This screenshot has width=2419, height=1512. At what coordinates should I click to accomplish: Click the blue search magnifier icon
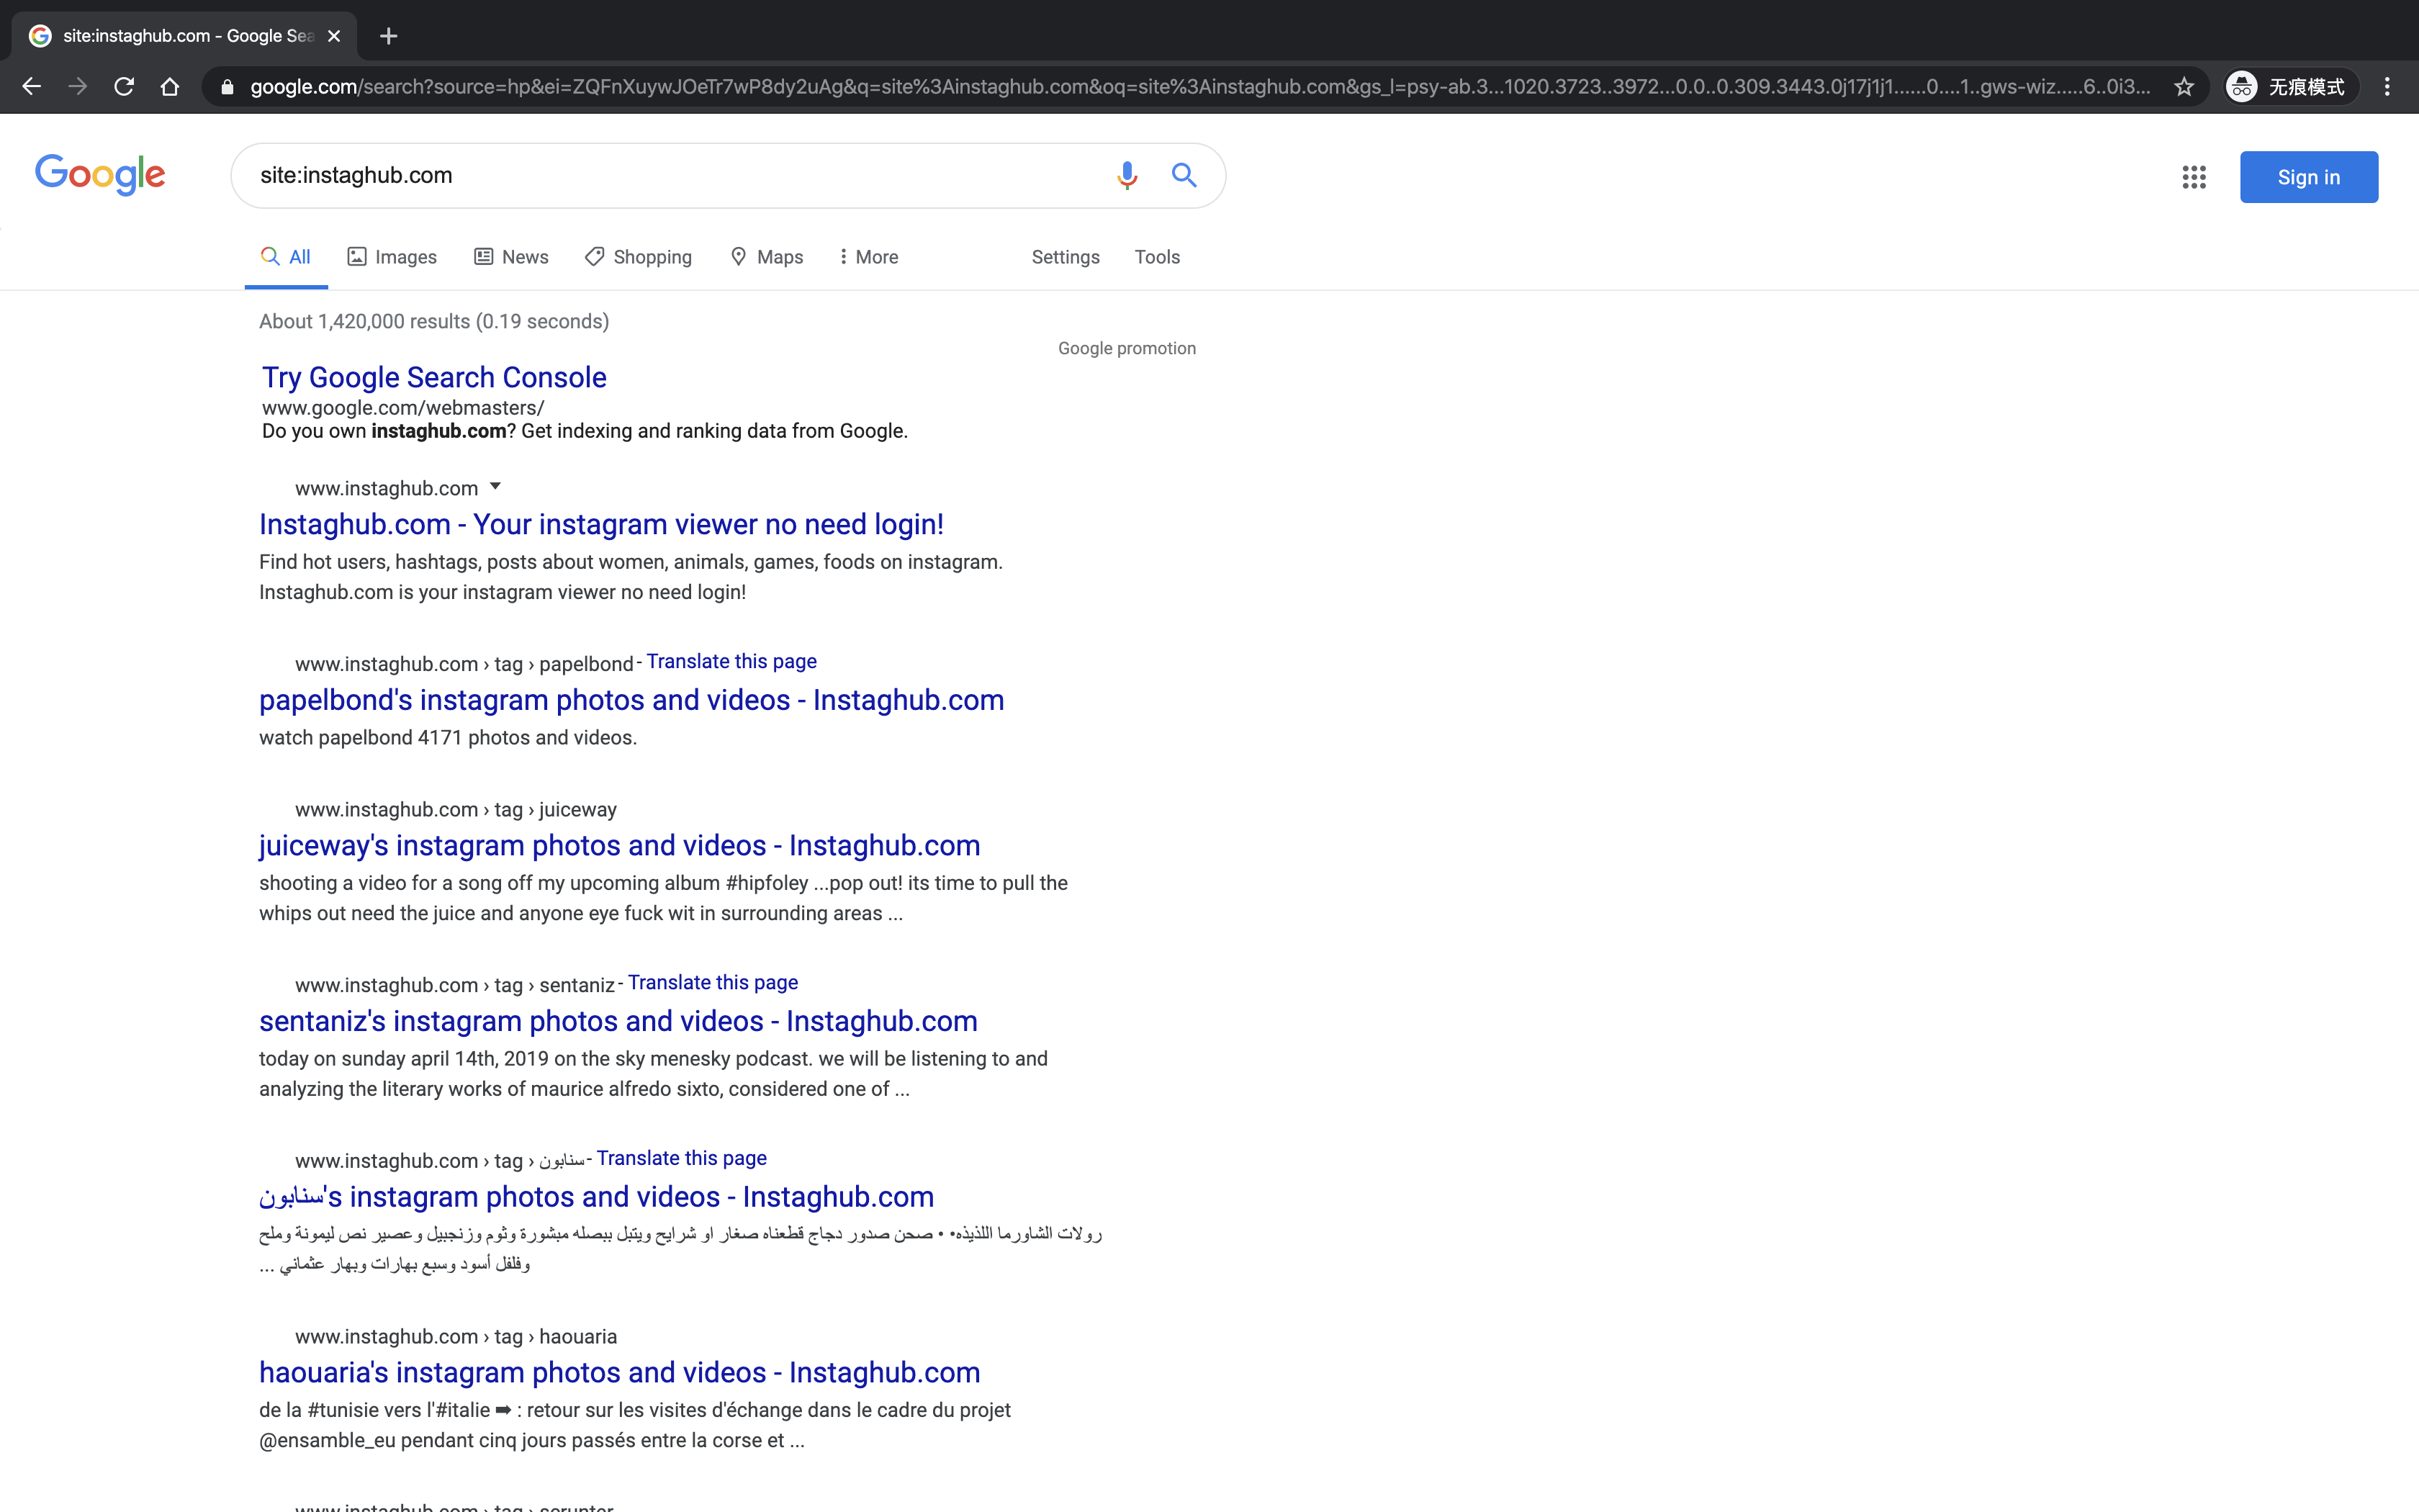coord(1184,176)
